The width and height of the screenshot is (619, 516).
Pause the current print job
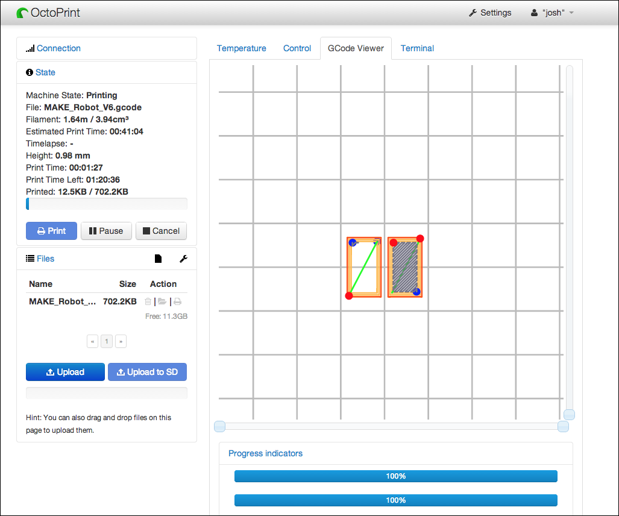point(106,231)
